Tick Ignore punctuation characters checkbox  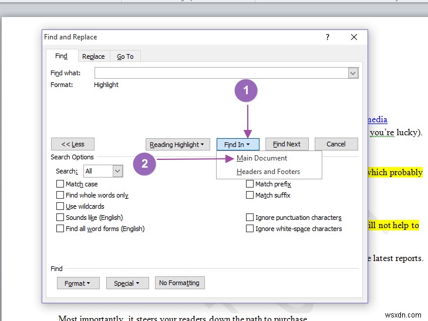(x=250, y=218)
